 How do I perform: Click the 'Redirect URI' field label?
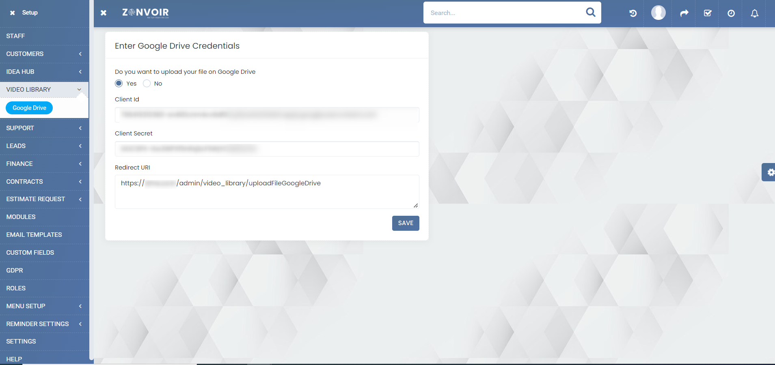(x=132, y=167)
